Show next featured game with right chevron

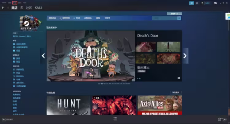pos(185,56)
